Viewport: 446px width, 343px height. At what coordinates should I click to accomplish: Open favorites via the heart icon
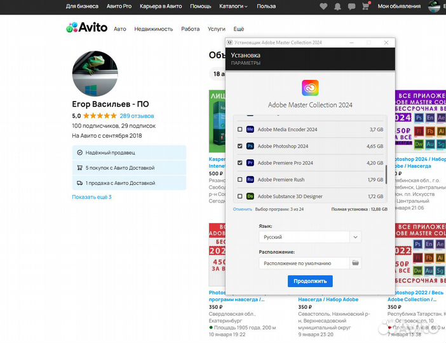tap(324, 6)
